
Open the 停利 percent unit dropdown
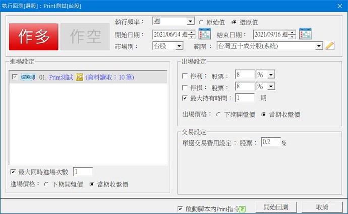pyautogui.click(x=271, y=75)
